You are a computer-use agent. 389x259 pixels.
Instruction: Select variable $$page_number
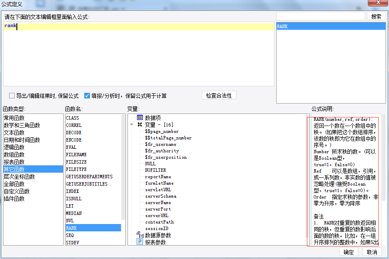[162, 131]
